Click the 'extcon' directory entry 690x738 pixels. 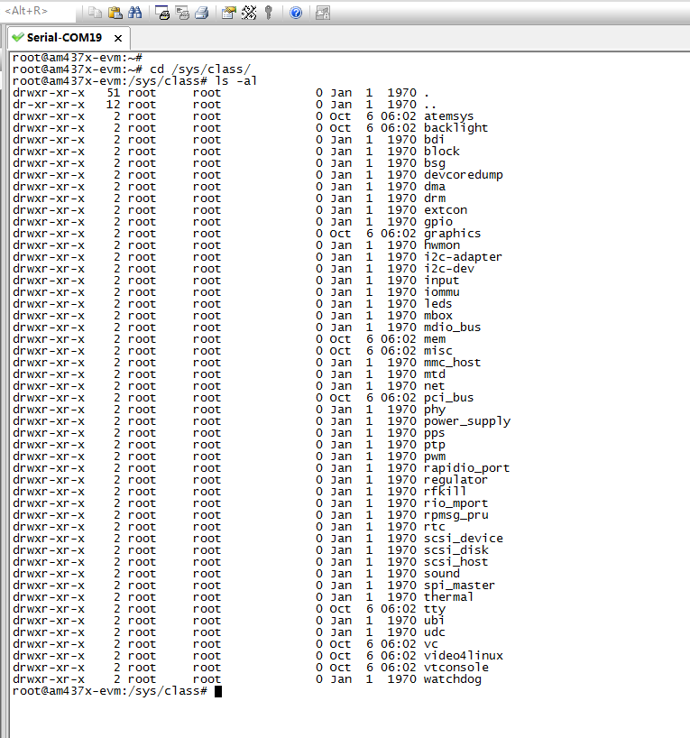[x=446, y=210]
